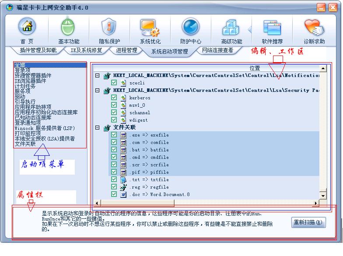Collapse the Lsa\Security Packages node

tap(98, 90)
